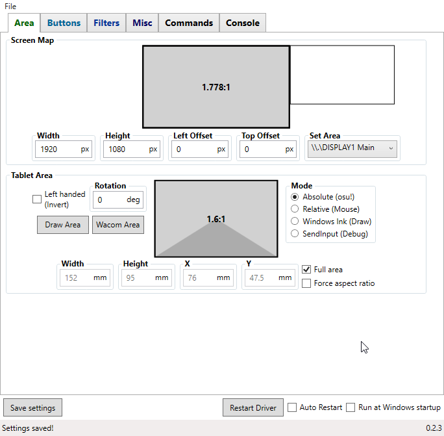The width and height of the screenshot is (444, 436).
Task: Click the tablet Y position field showing 47.5
Action: pyautogui.click(x=270, y=277)
